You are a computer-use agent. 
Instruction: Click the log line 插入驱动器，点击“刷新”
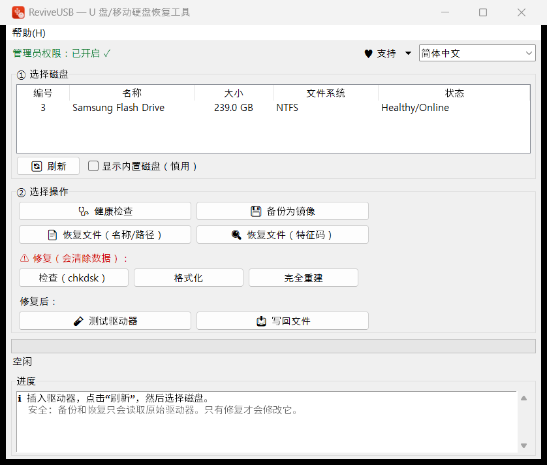tap(114, 398)
